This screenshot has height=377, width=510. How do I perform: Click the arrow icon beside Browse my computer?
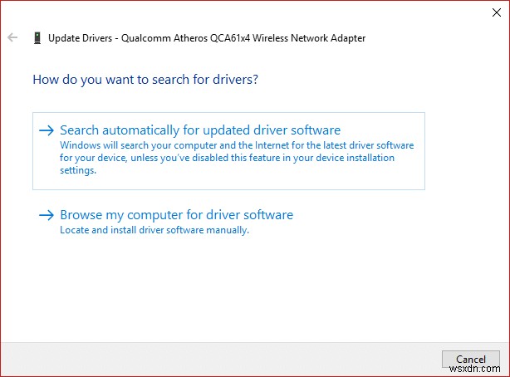click(x=47, y=215)
